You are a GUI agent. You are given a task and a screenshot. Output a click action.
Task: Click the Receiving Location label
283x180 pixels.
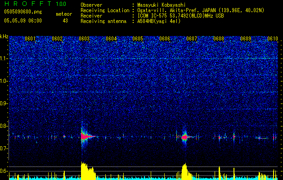(105, 10)
